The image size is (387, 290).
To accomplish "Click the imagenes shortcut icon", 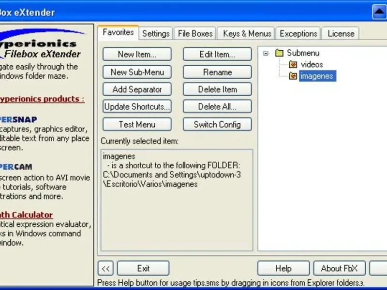I will click(293, 76).
